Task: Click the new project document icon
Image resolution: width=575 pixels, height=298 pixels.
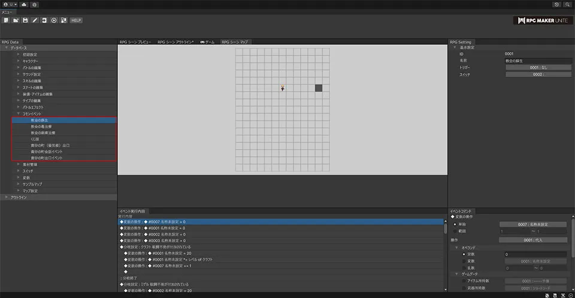Action: (5, 20)
